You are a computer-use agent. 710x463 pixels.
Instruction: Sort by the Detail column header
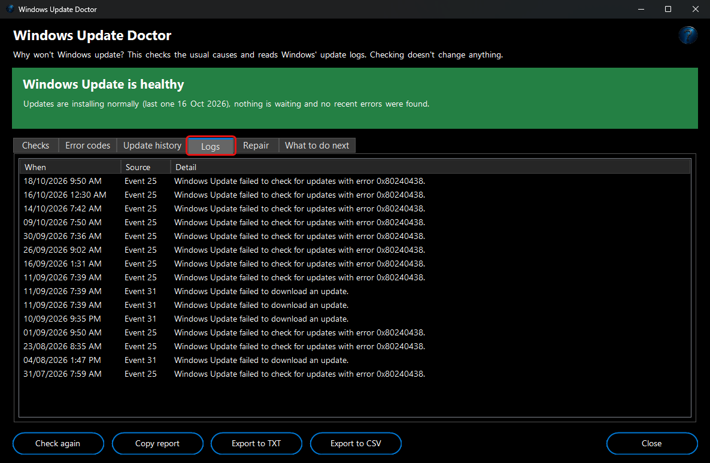[x=430, y=167]
